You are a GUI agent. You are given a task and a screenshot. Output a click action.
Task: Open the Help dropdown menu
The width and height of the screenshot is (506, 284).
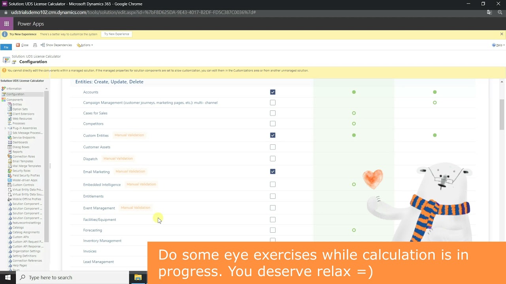(498, 45)
